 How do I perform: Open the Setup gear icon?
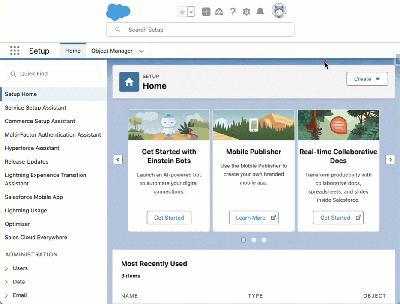coord(246,12)
